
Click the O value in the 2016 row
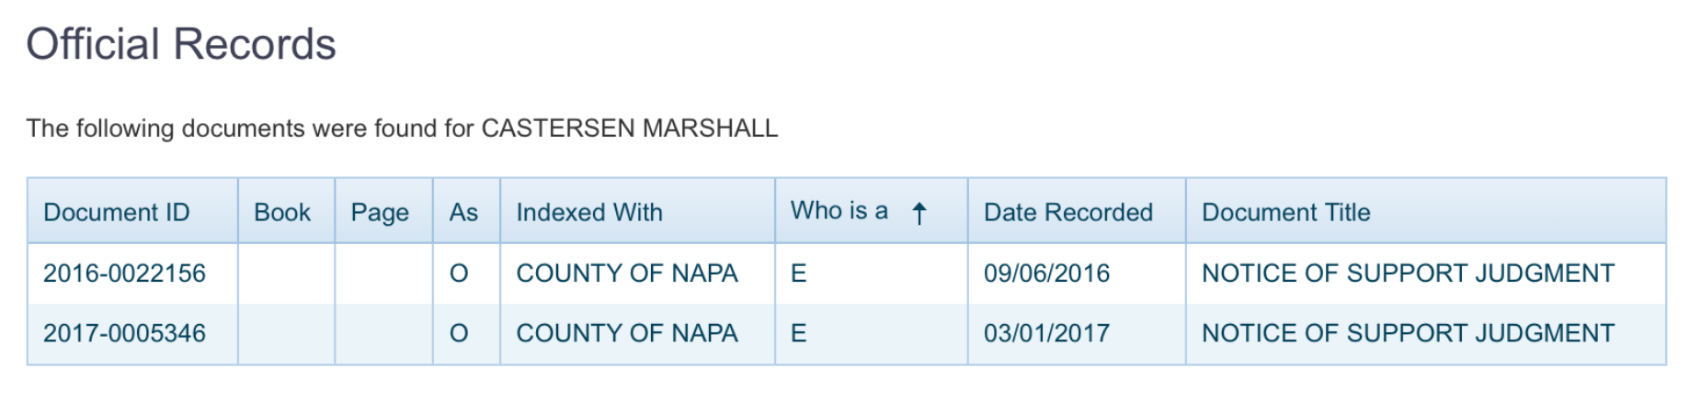(459, 273)
